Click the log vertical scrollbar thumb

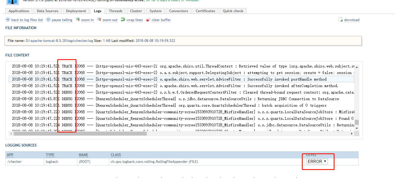[x=357, y=122]
